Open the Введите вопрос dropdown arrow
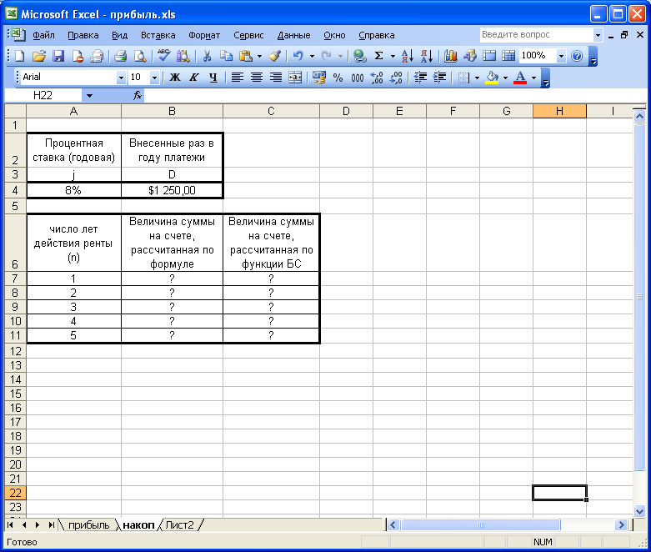The image size is (651, 552). coord(598,35)
